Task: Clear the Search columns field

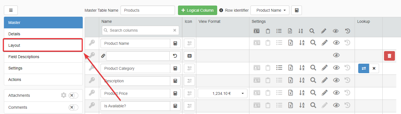Action: [x=175, y=30]
